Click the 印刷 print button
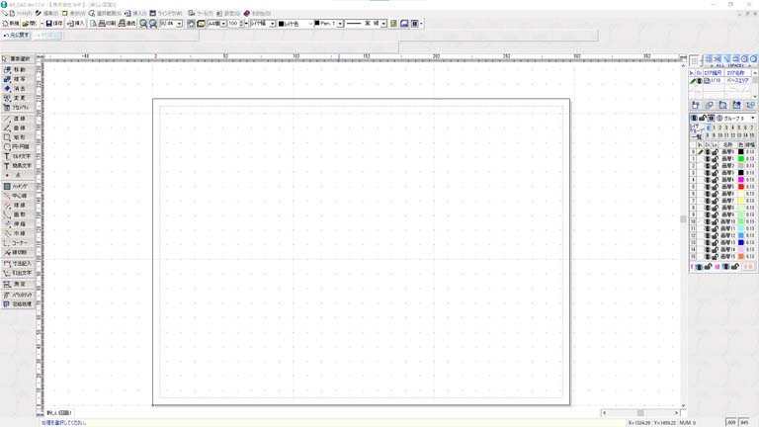Viewport: 759px width, 427px height. click(x=108, y=24)
